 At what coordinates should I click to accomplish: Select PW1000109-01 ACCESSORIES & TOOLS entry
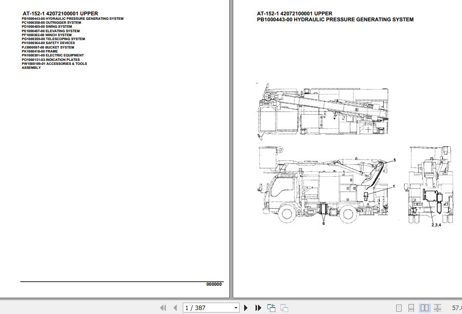tap(53, 63)
